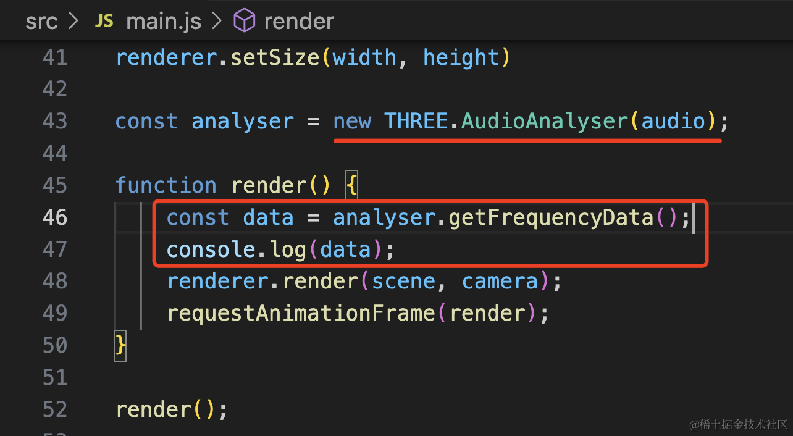The height and width of the screenshot is (436, 793).
Task: Click the 'audio' argument on line 43
Action: (x=673, y=121)
